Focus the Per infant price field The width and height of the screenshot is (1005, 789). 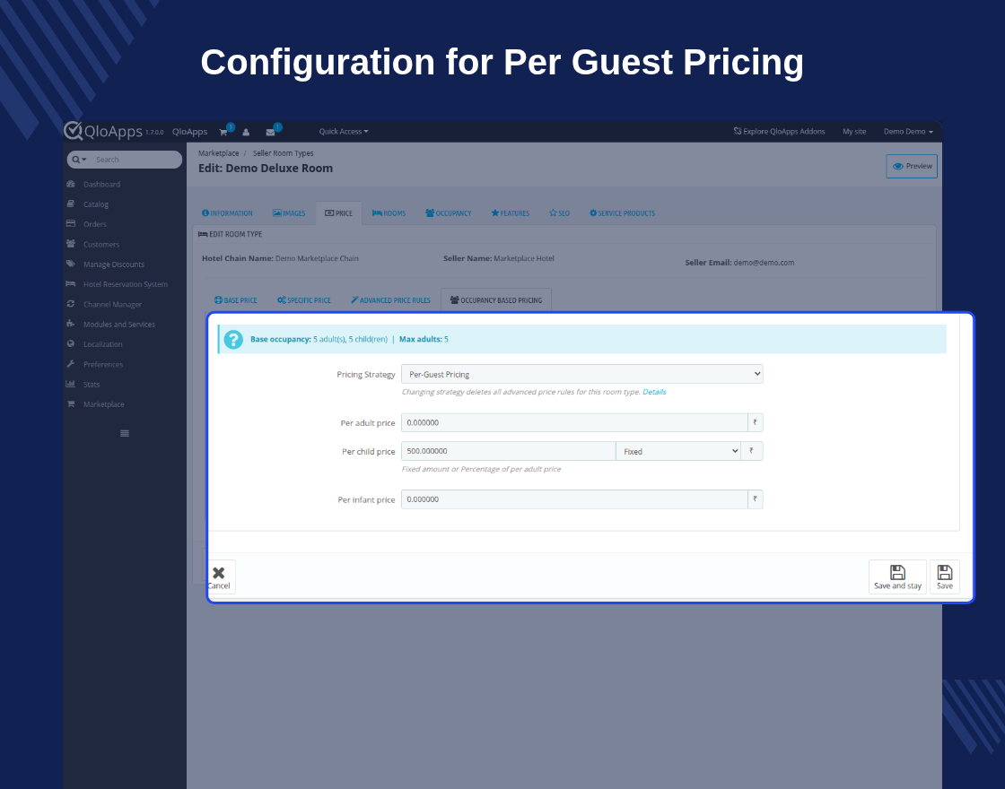574,499
